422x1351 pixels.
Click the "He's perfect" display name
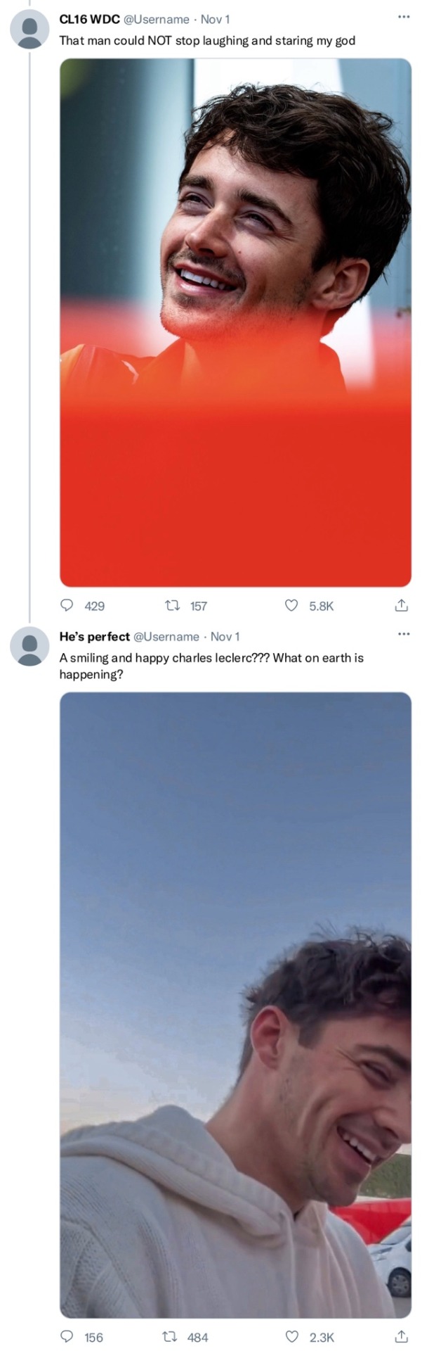tap(95, 637)
